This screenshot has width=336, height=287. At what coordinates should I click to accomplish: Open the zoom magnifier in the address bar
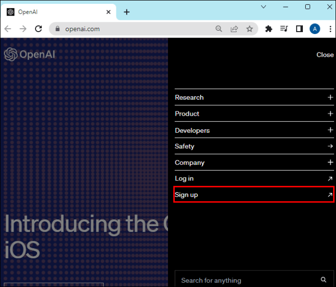click(x=219, y=29)
